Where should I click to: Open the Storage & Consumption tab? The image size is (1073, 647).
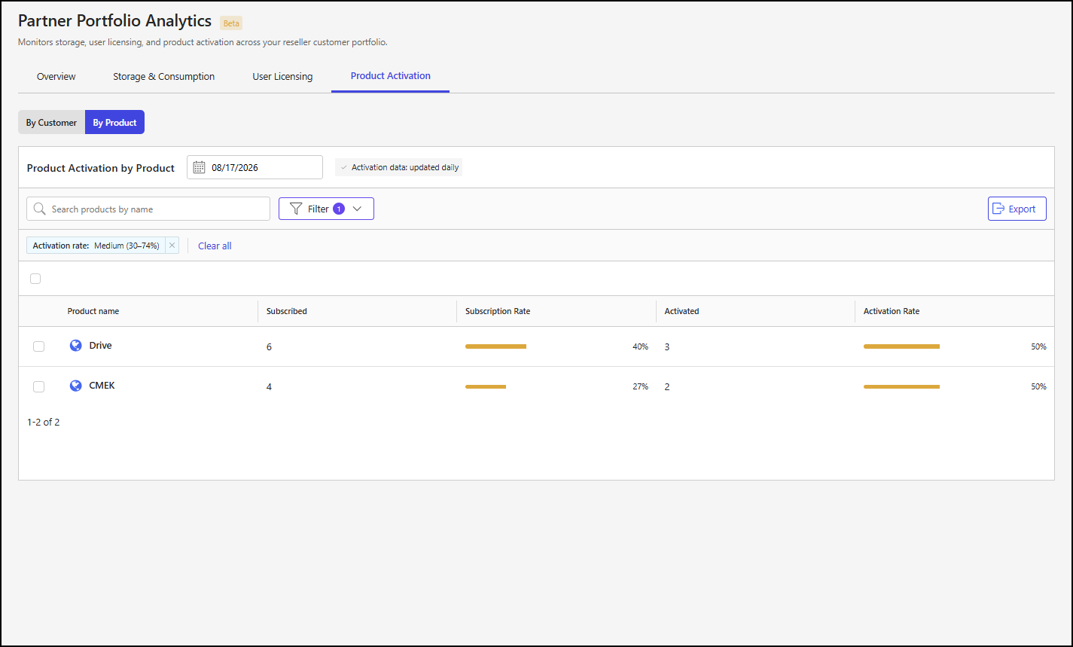[x=164, y=76]
